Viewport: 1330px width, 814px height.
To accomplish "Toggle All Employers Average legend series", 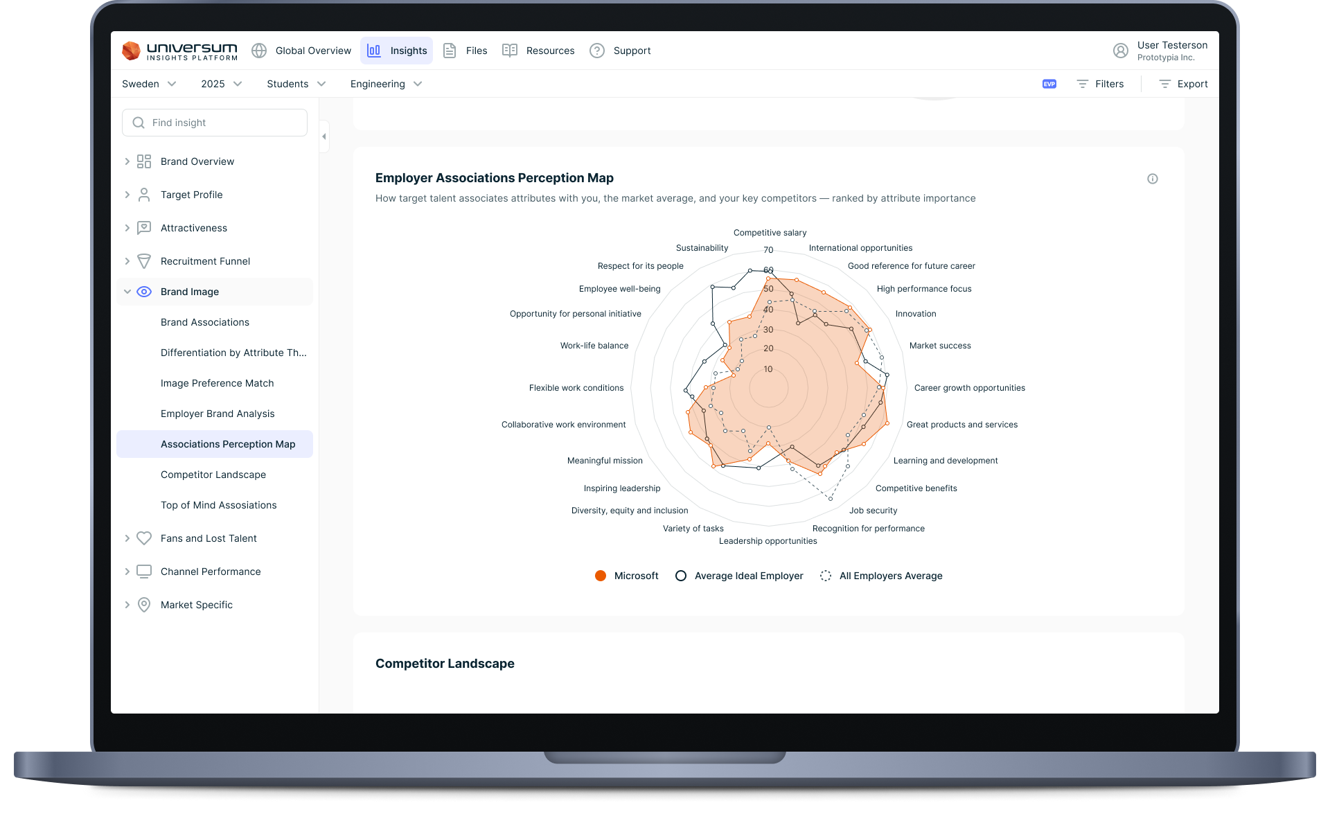I will (x=881, y=576).
